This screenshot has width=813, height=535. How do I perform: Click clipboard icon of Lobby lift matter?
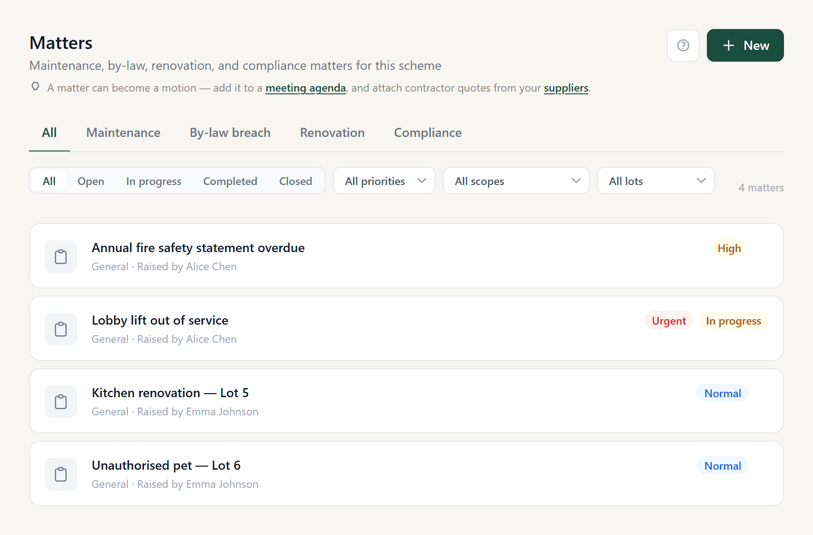pos(61,329)
